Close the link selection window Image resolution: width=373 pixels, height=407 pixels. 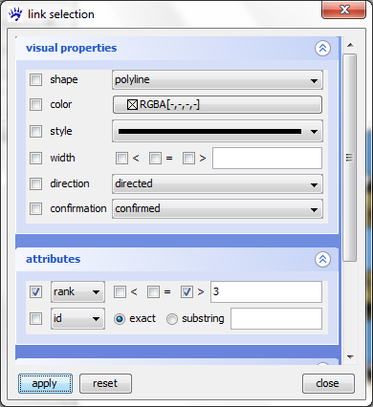(x=343, y=10)
